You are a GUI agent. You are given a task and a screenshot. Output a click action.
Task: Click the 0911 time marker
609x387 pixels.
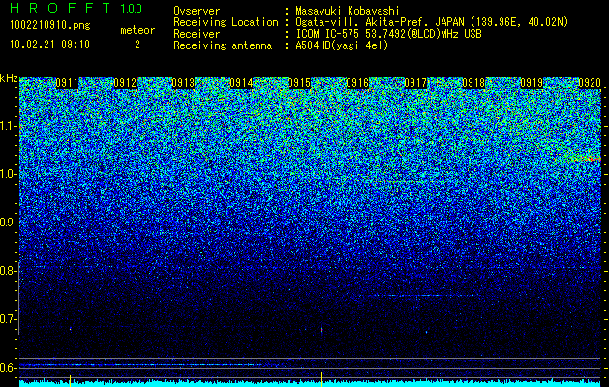[67, 83]
